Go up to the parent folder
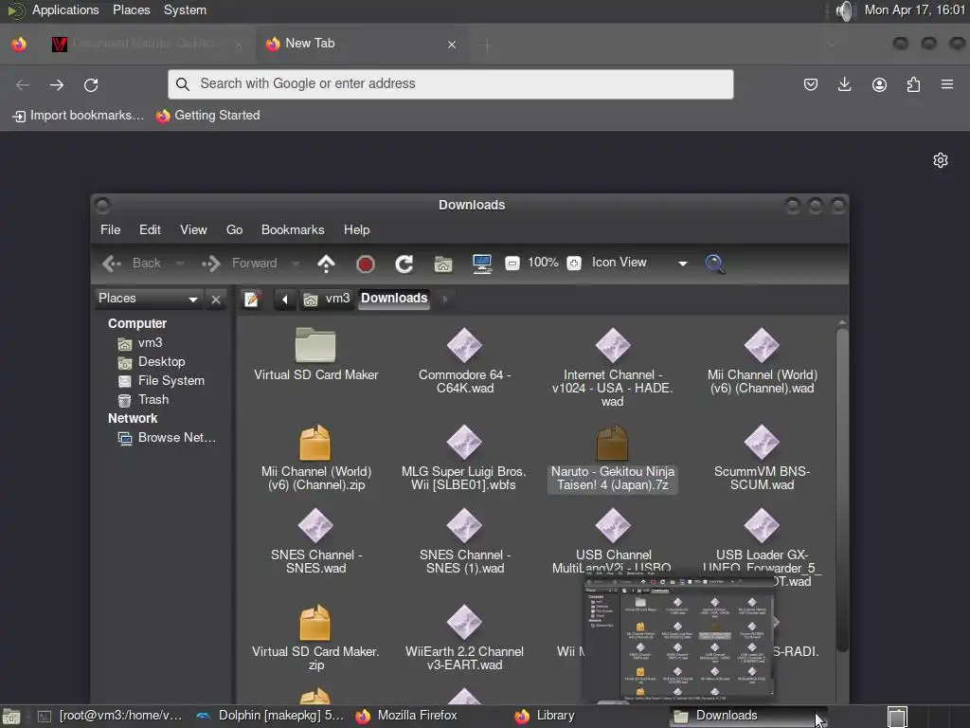970x728 pixels. (326, 264)
